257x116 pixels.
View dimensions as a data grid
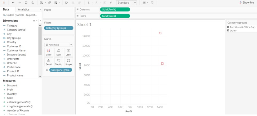point(34,21)
